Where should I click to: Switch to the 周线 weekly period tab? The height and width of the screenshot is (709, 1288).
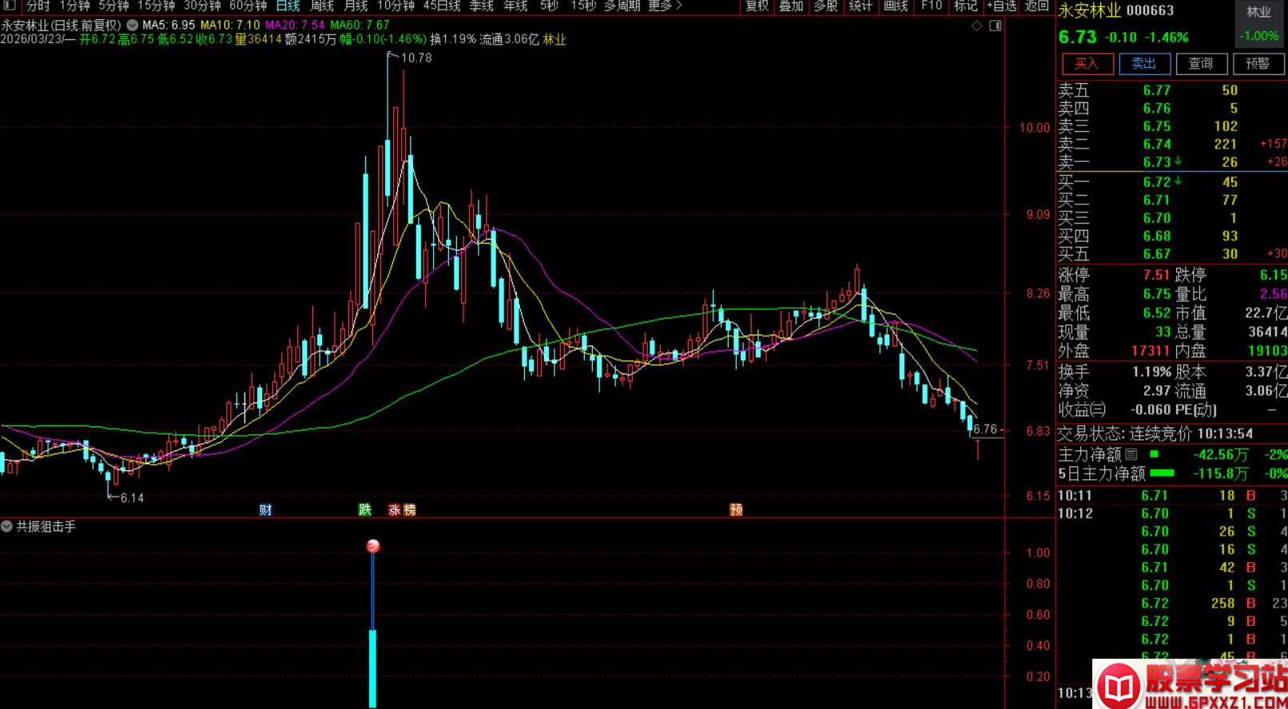(322, 6)
